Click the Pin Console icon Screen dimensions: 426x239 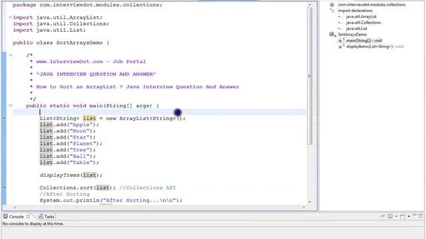tap(382, 216)
